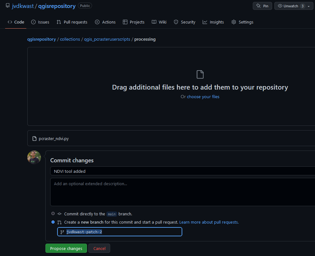Select Create a new branch radio option
This screenshot has height=256, width=315.
53,222
